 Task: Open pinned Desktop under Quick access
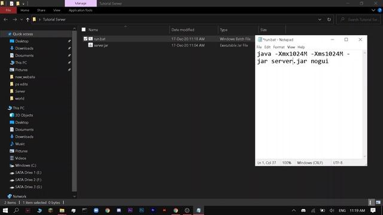[22, 41]
